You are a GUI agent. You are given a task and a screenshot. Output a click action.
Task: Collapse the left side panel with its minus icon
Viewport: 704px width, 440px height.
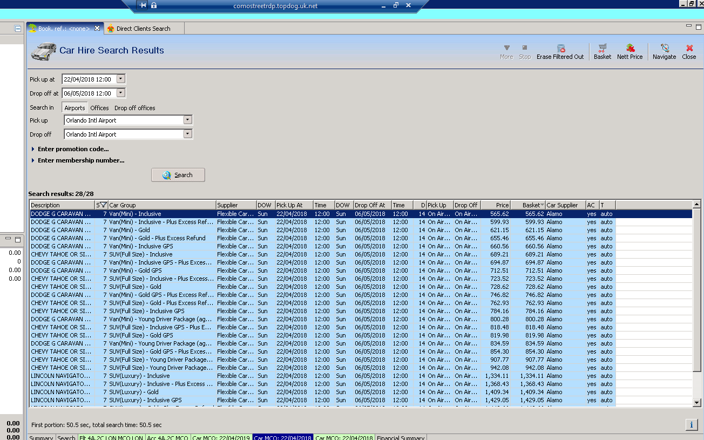[x=18, y=29]
